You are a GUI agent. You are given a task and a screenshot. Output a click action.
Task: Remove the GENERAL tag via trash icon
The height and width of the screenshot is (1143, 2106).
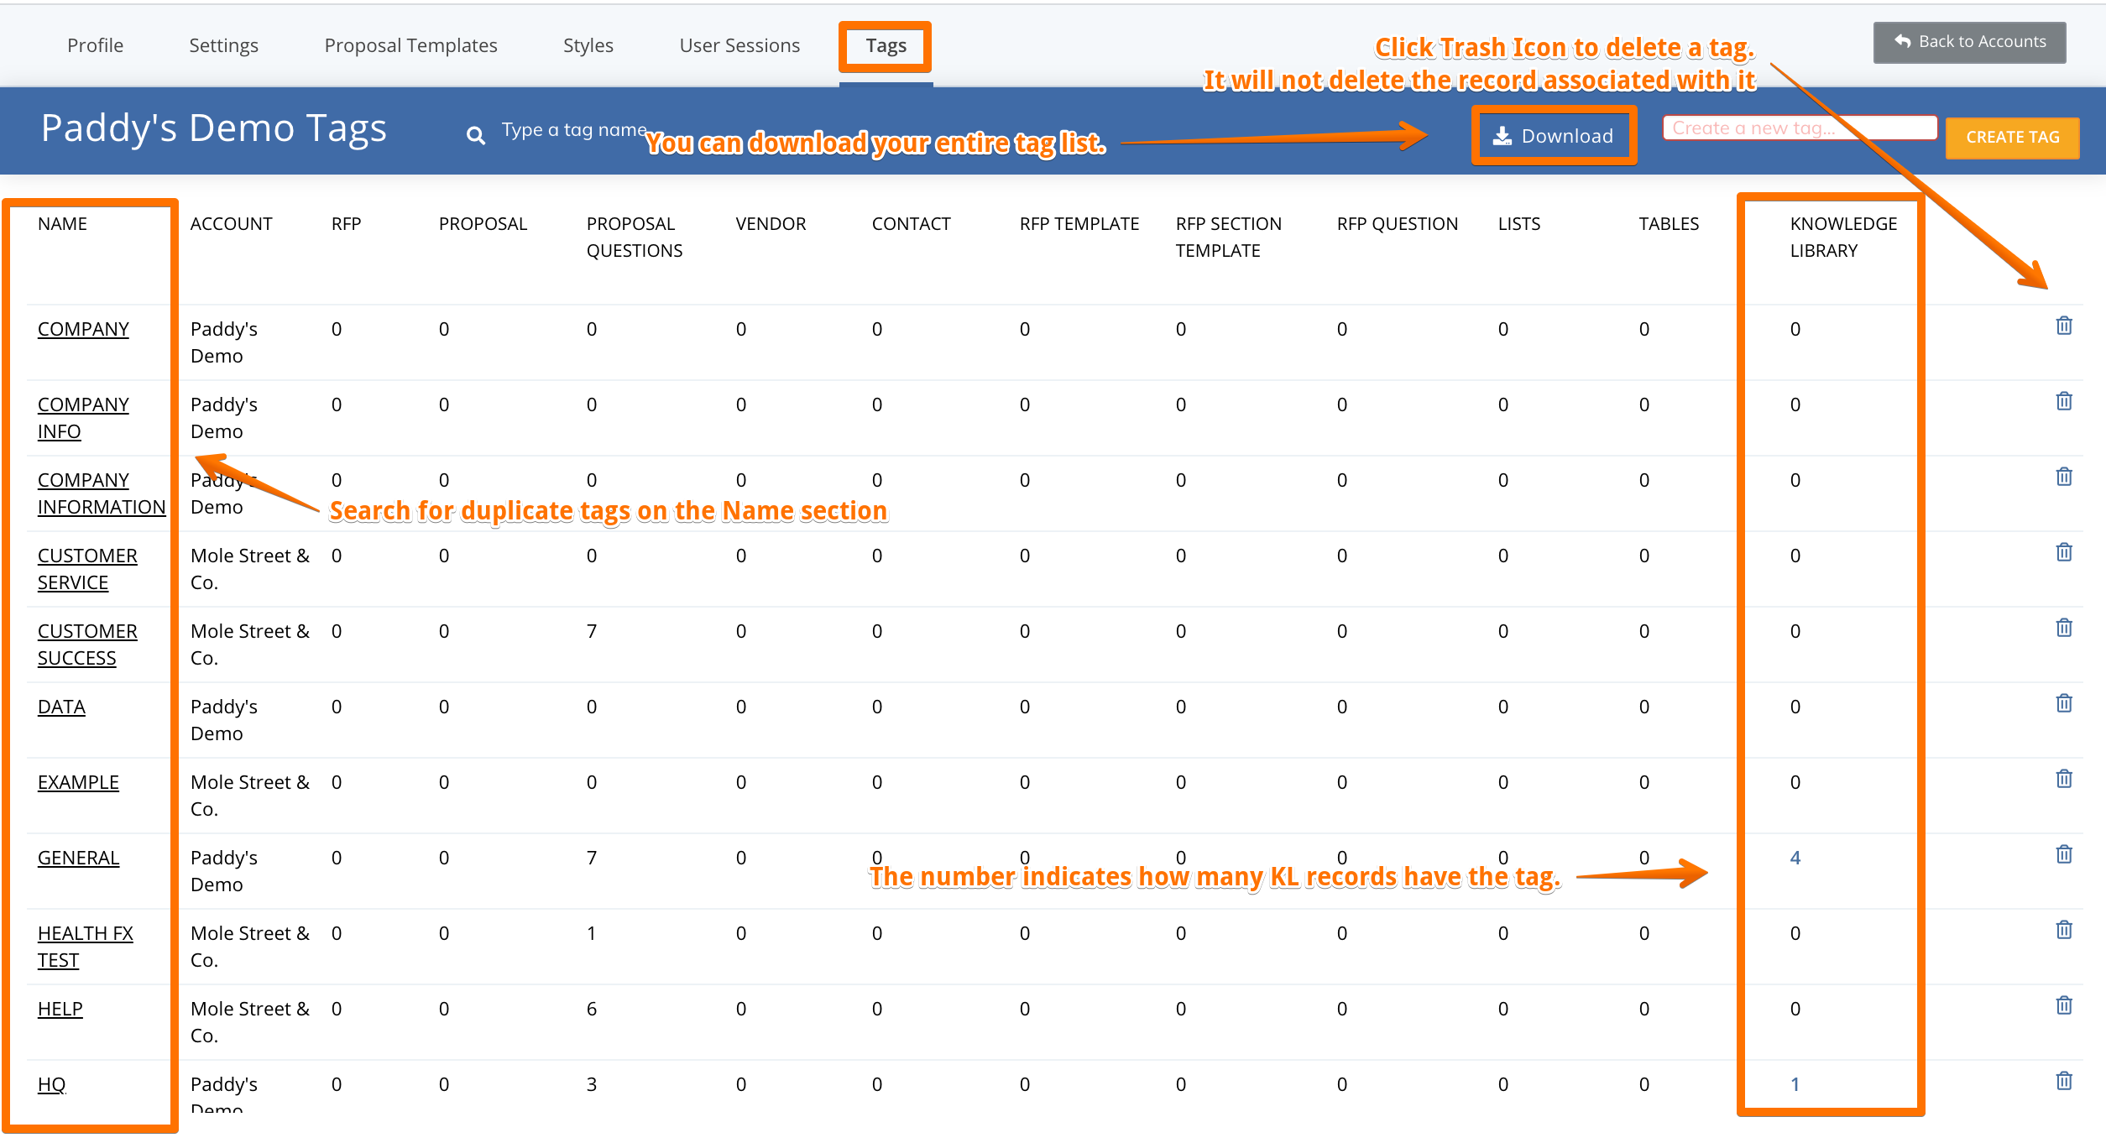pos(2064,854)
